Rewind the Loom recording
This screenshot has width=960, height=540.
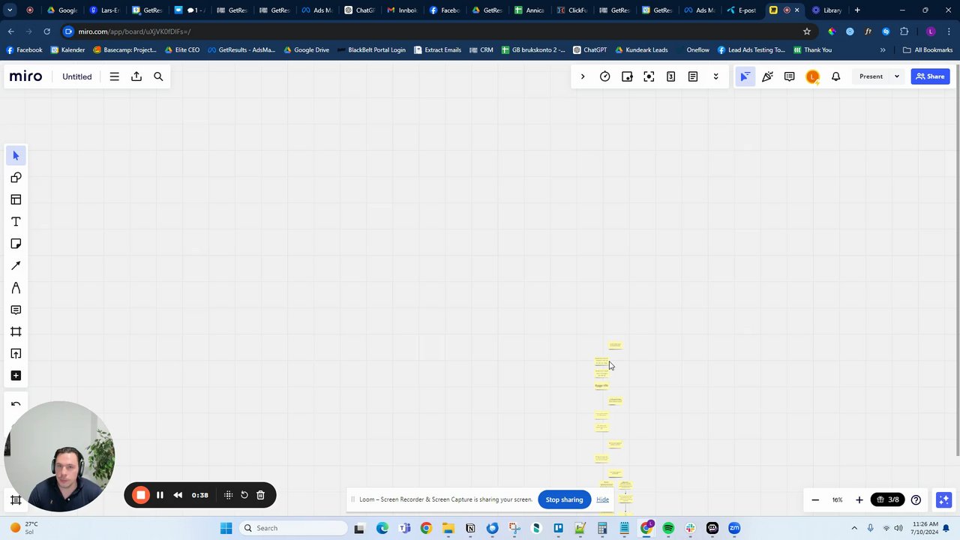[x=178, y=495]
